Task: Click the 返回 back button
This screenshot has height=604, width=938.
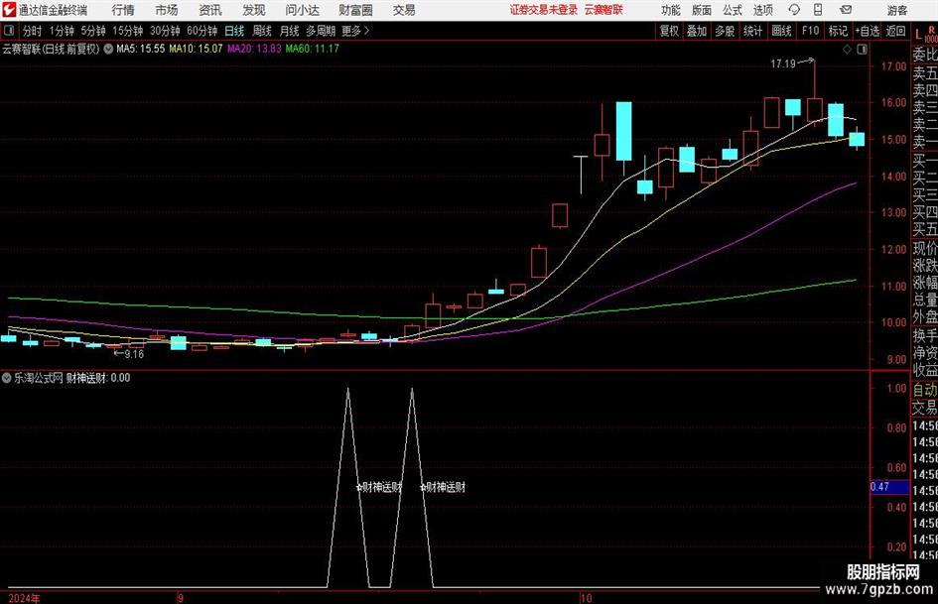Action: point(895,31)
